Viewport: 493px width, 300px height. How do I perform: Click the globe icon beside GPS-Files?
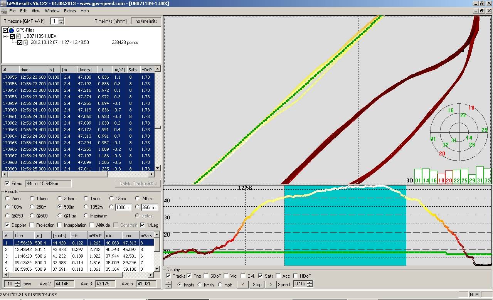click(x=11, y=30)
